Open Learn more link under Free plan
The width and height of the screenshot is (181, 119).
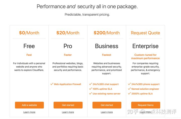click(x=29, y=112)
